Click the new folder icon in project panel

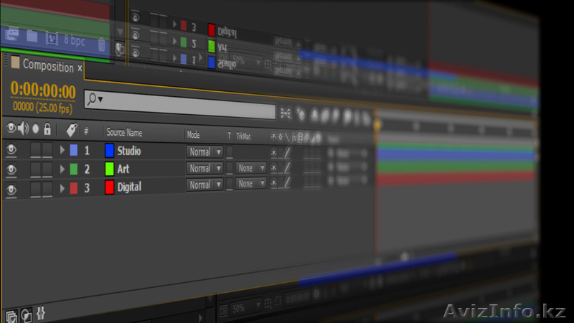click(x=32, y=34)
